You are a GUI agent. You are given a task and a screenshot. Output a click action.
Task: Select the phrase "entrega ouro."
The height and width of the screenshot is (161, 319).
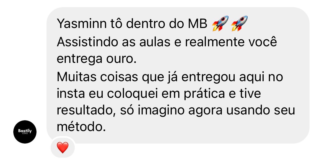(97, 59)
